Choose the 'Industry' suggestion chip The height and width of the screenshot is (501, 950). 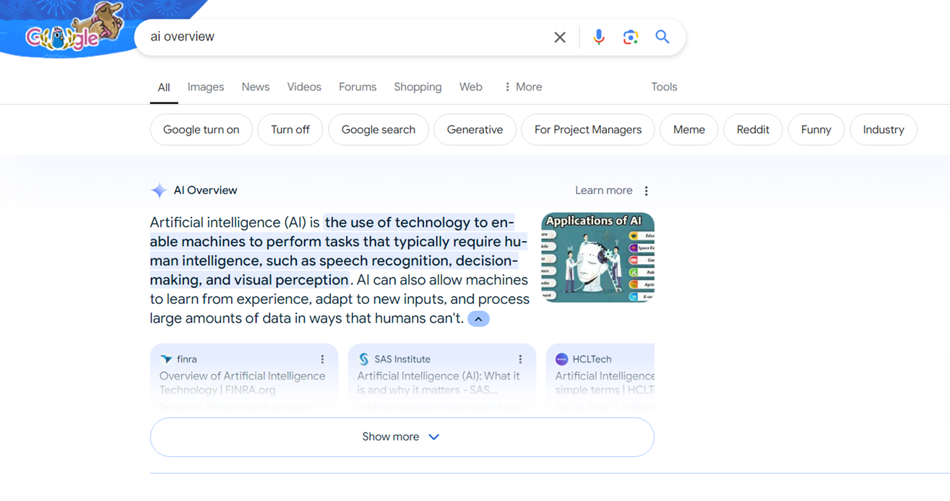tap(884, 130)
